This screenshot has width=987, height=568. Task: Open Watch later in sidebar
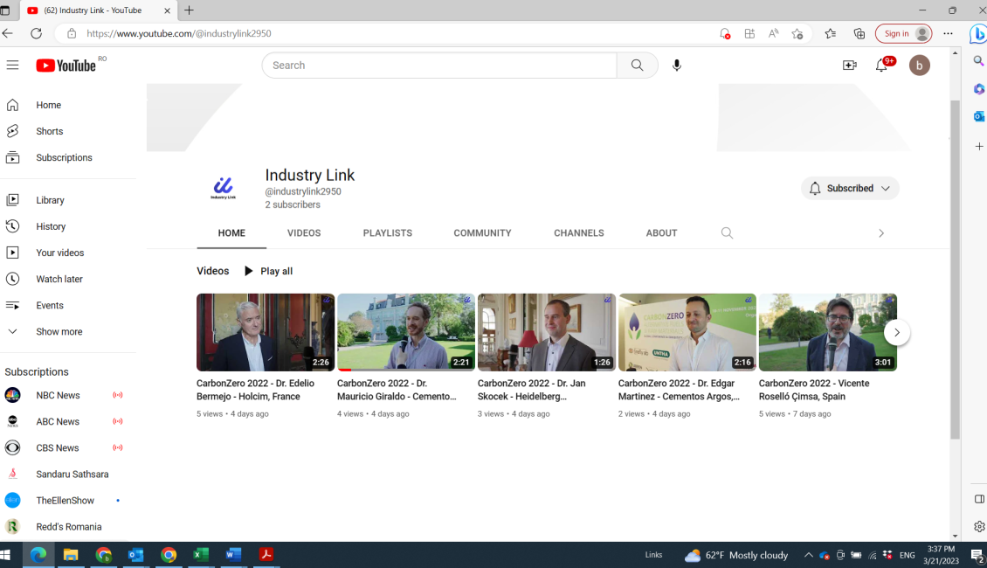[x=59, y=279]
